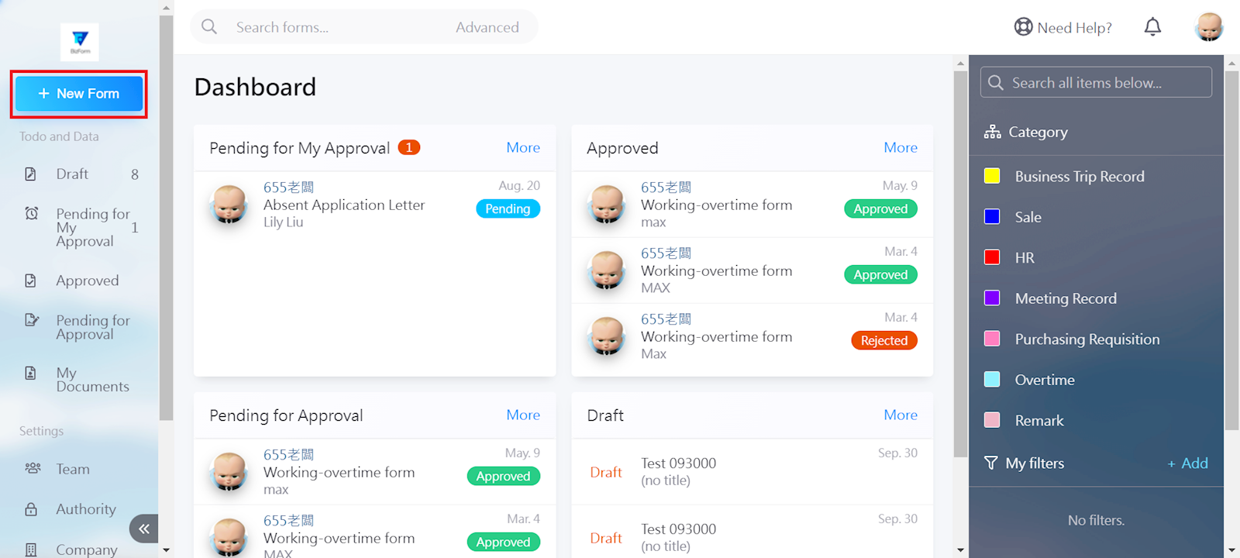Collapse the sidebar with double-chevron button
This screenshot has height=558, width=1240.
click(144, 529)
